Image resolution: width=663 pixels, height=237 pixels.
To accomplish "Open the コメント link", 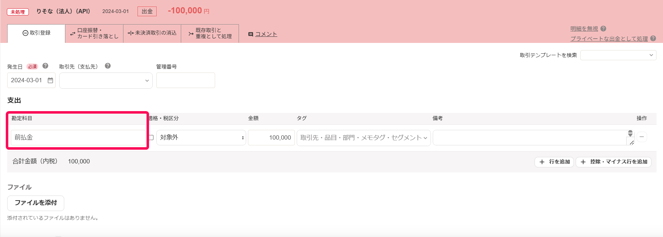I will [266, 34].
